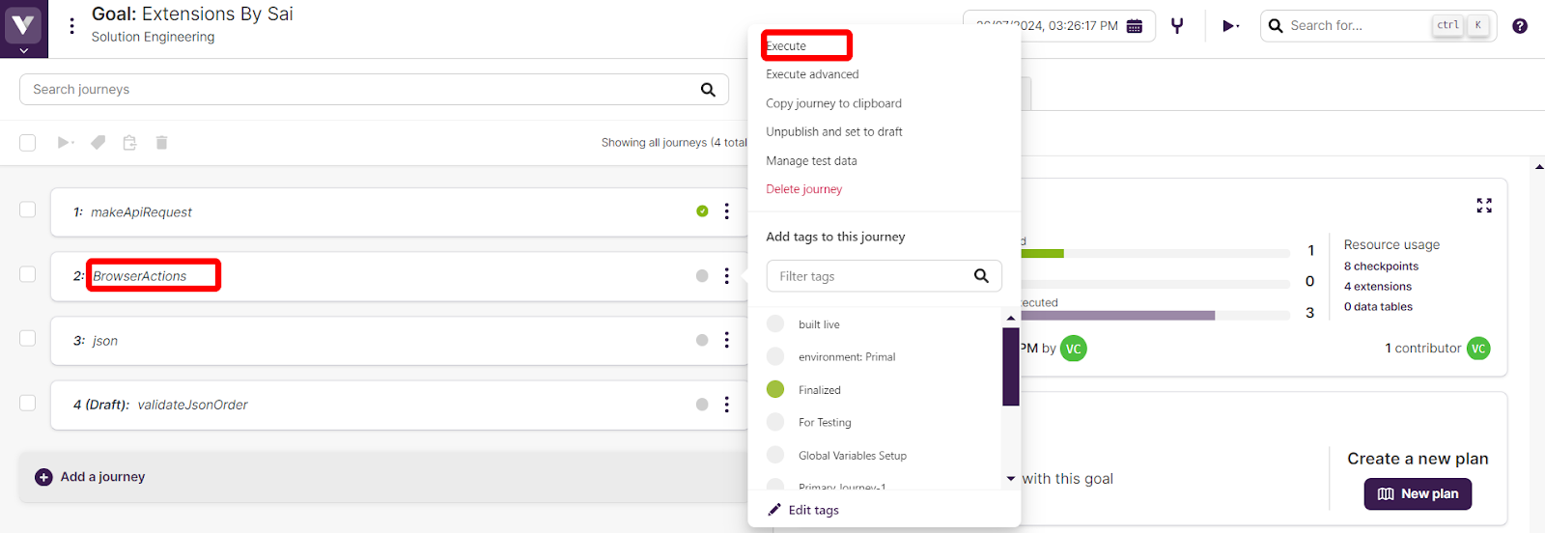Click the Search journeys input field
1545x533 pixels.
click(374, 90)
